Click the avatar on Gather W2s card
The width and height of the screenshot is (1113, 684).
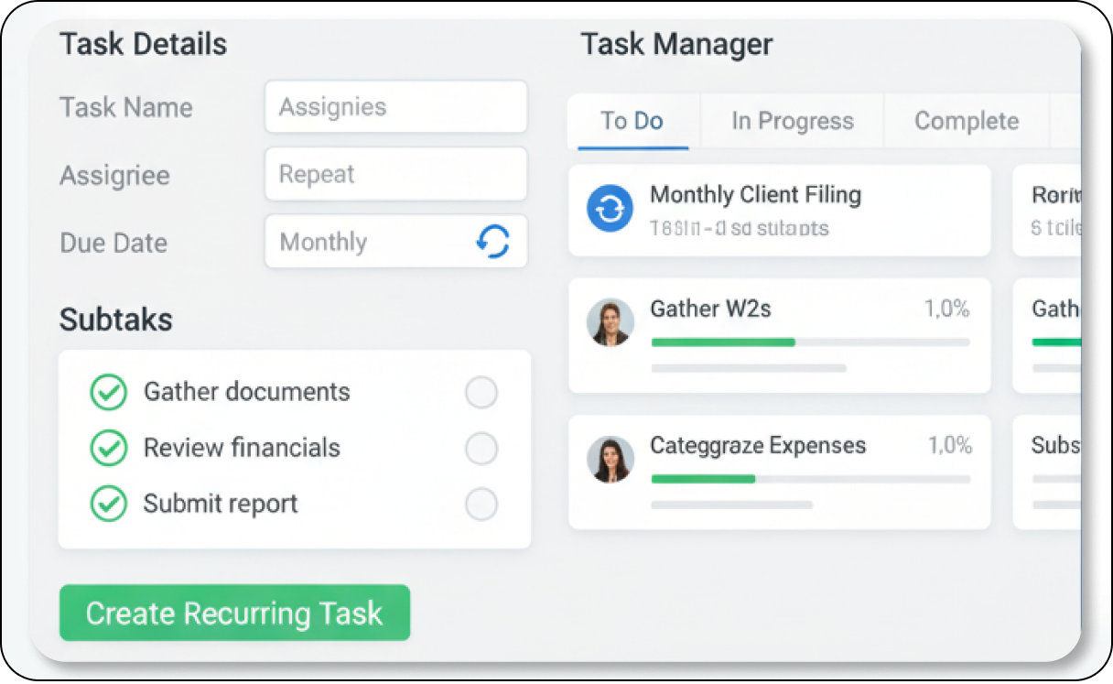click(611, 322)
